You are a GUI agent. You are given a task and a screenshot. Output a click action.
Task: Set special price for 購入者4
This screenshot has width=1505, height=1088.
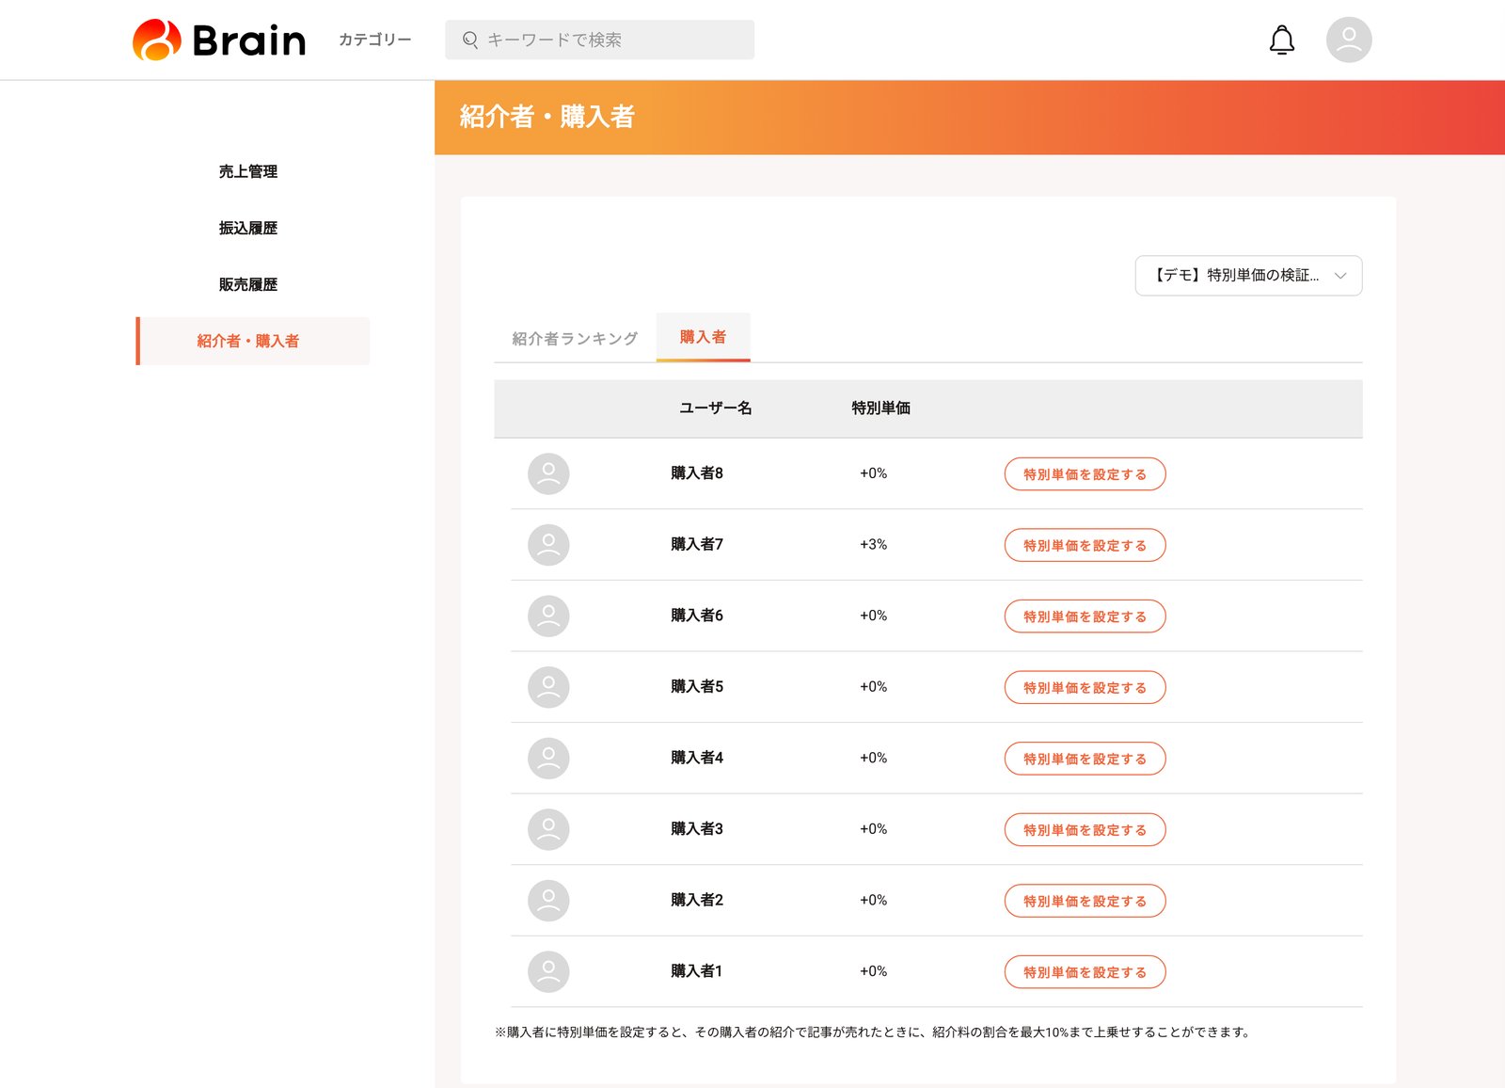[x=1085, y=759]
